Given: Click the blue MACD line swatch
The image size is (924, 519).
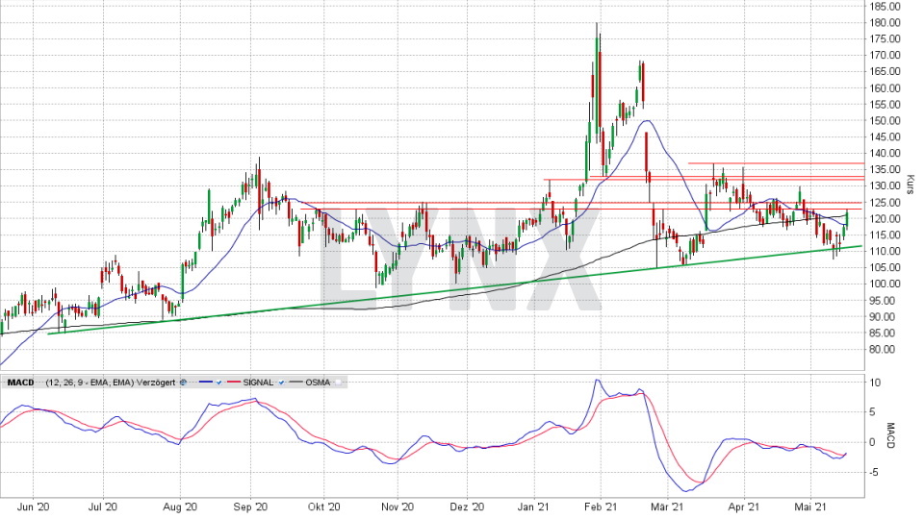Looking at the screenshot, I should pos(206,382).
